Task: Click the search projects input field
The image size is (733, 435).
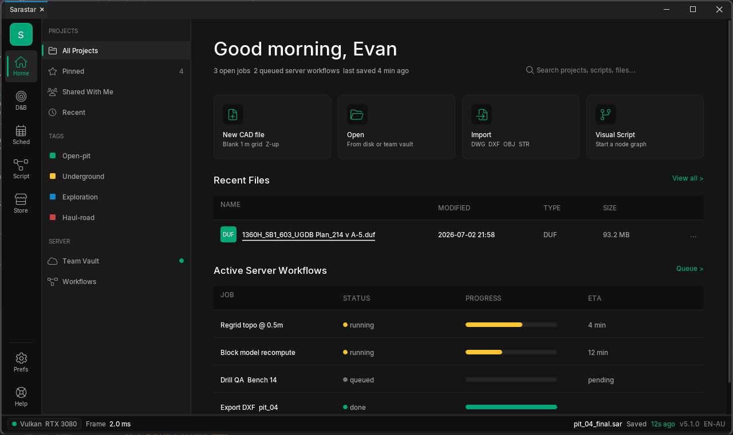Action: coord(614,70)
